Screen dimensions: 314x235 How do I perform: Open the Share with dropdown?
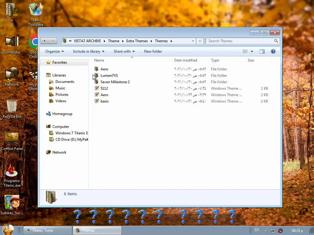(x=124, y=51)
